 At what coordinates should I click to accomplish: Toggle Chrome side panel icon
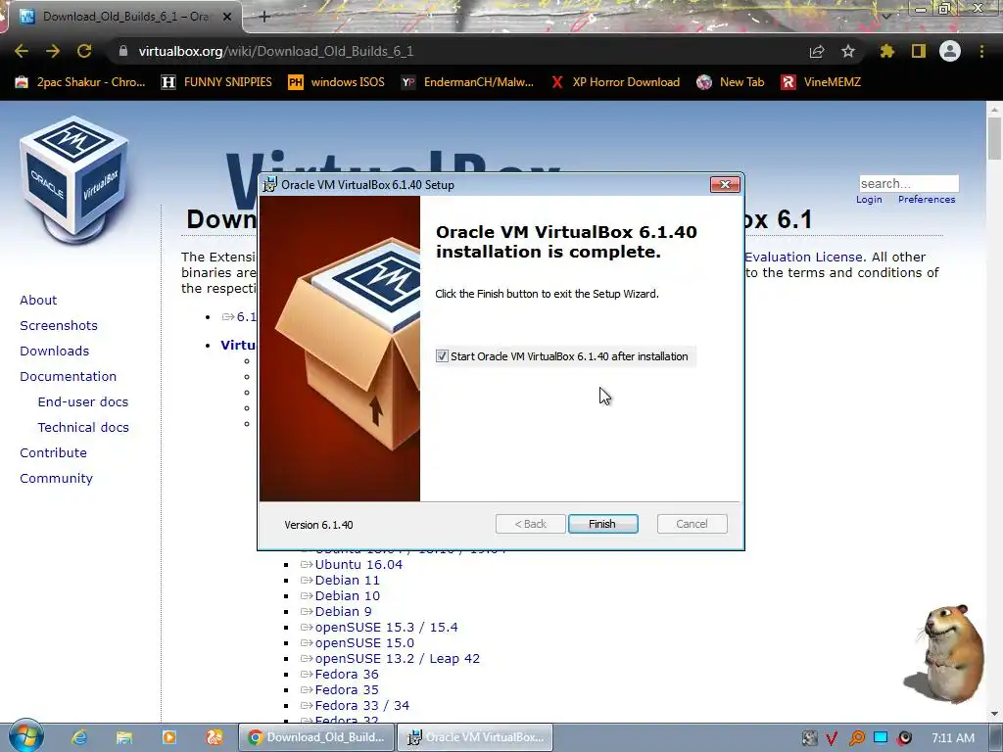point(919,51)
